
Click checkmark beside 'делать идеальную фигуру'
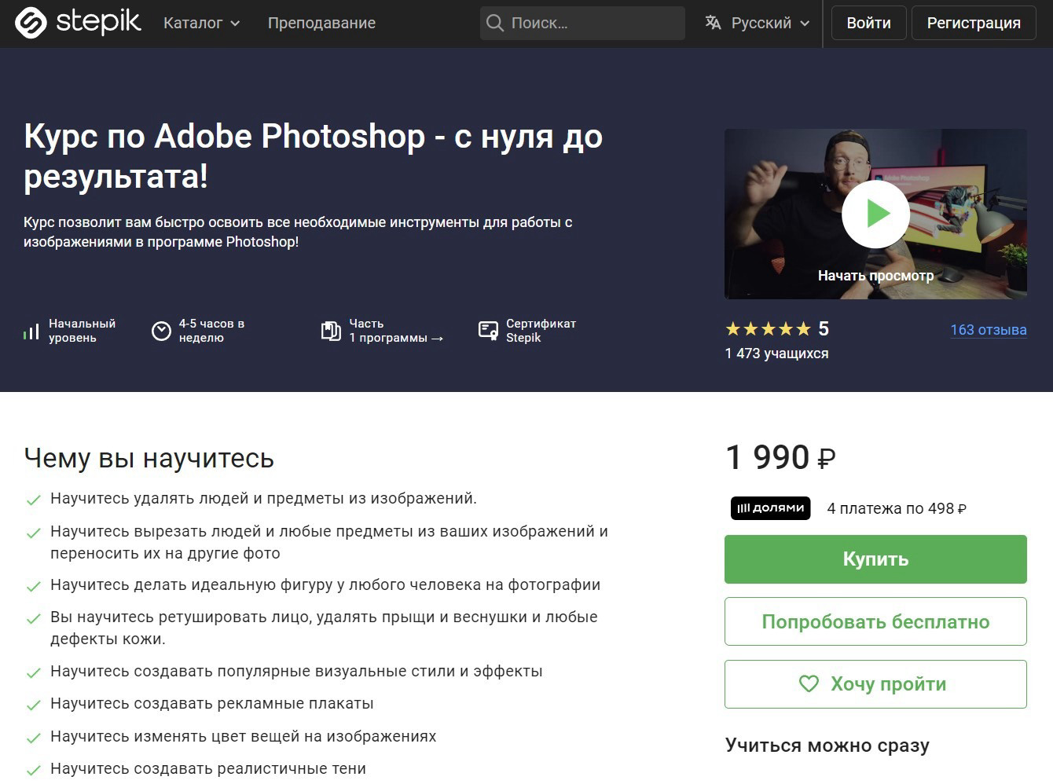click(x=34, y=586)
